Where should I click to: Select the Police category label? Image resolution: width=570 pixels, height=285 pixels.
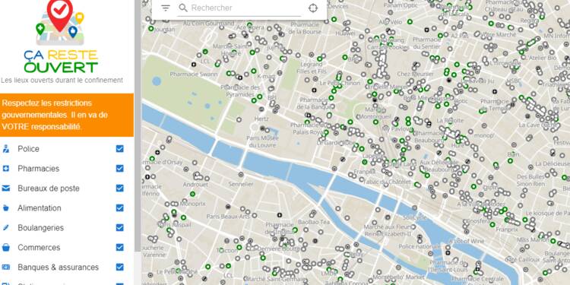pos(28,149)
